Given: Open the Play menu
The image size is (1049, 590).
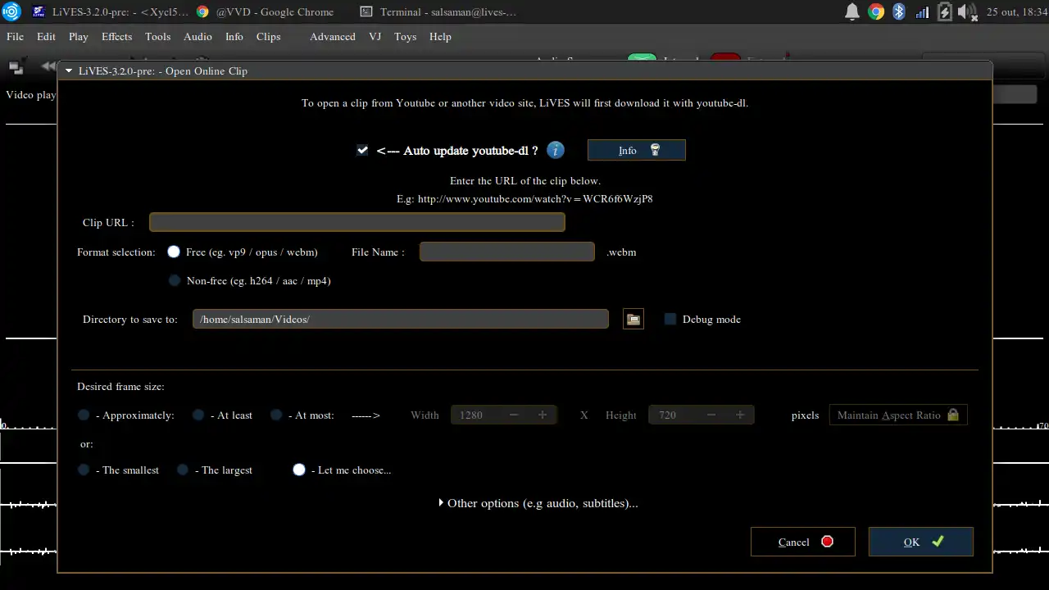Looking at the screenshot, I should (79, 37).
